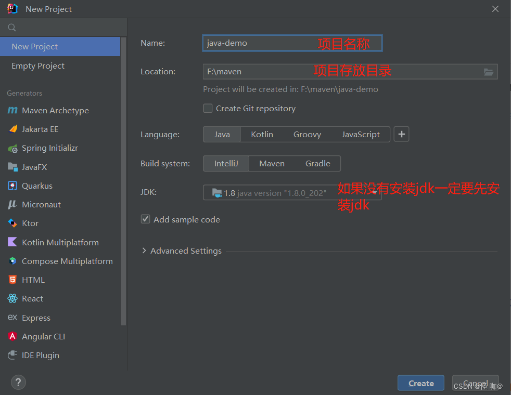Select Groovy as the language
This screenshot has height=395, width=511.
pyautogui.click(x=307, y=135)
